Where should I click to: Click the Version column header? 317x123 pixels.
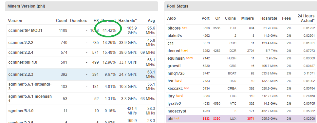[15, 20]
